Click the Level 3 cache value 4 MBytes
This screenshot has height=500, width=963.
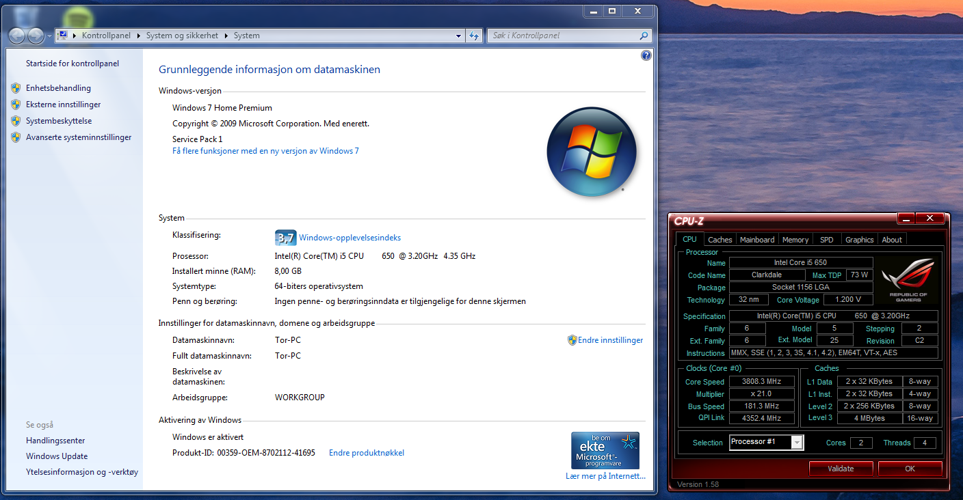pos(869,418)
